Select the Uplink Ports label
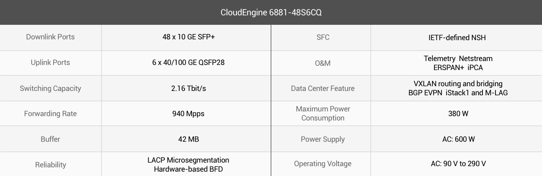Screen dimensions: 542x176 (50, 62)
